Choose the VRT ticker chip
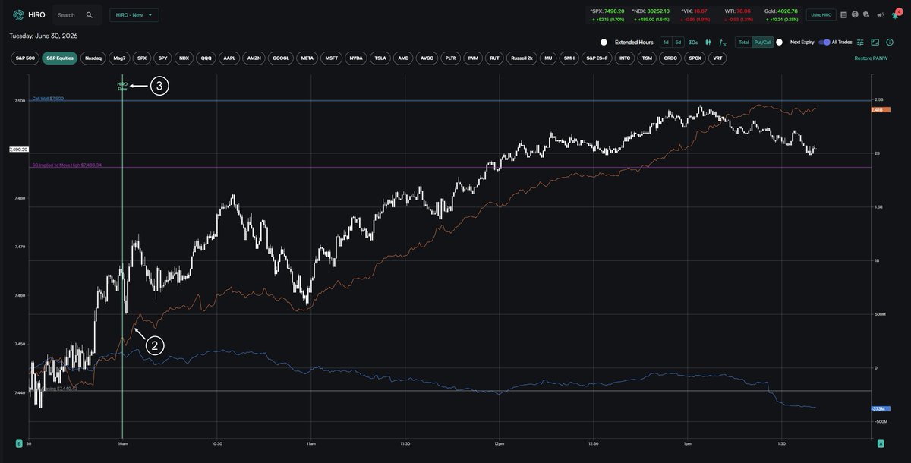 click(717, 58)
